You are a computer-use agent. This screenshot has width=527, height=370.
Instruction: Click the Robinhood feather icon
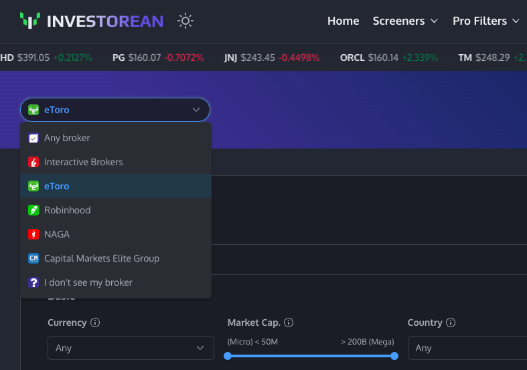33,210
